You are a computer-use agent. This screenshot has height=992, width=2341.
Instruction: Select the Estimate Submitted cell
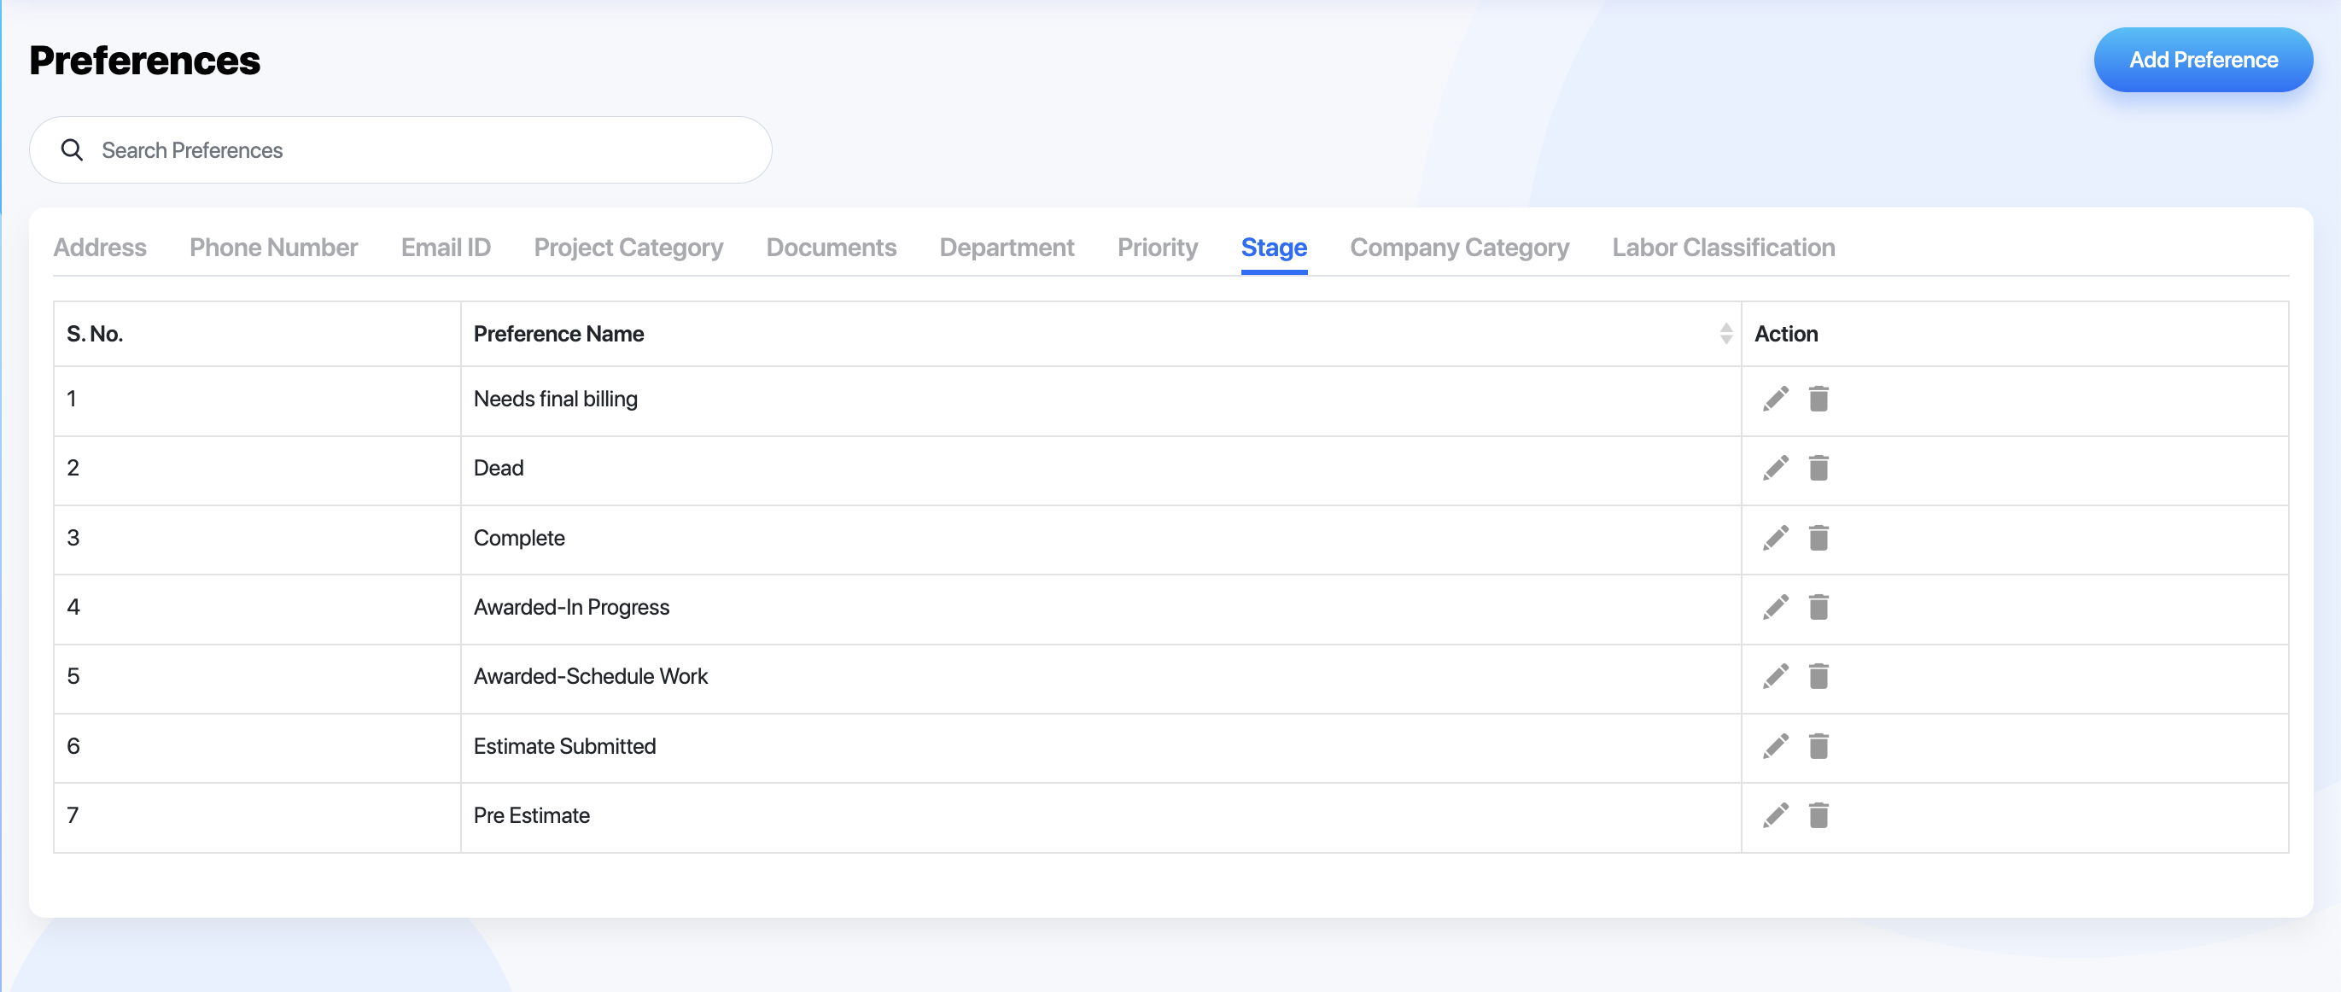point(1100,747)
